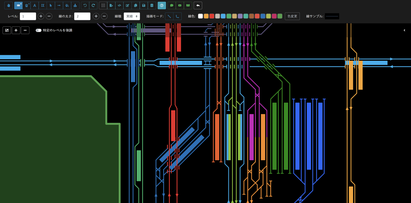Pick the light blue color swatch
The image size is (411, 203).
click(223, 16)
